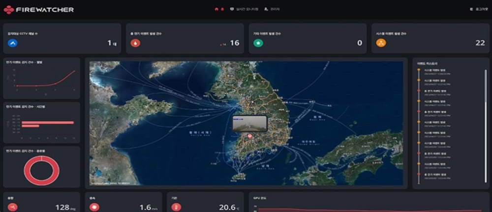The width and height of the screenshot is (492, 212).
Task: Click the red smoke event flame icon
Action: point(135,43)
